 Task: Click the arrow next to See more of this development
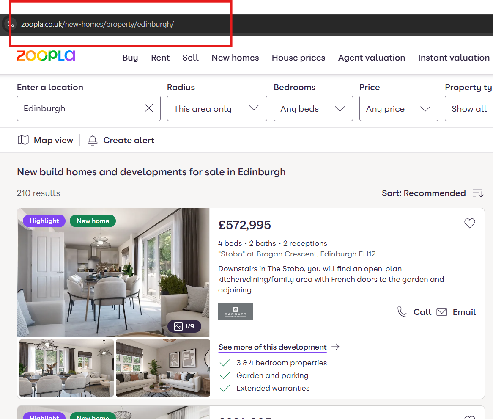coord(336,347)
